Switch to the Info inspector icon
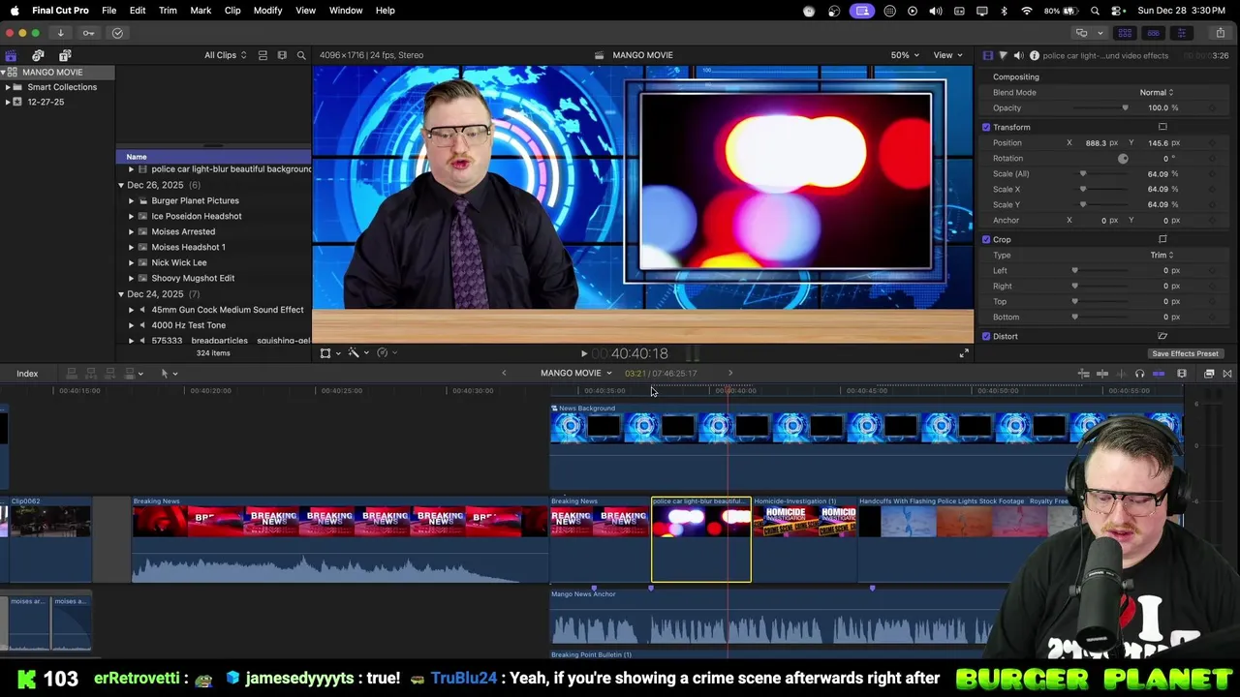The width and height of the screenshot is (1240, 697). point(1035,55)
